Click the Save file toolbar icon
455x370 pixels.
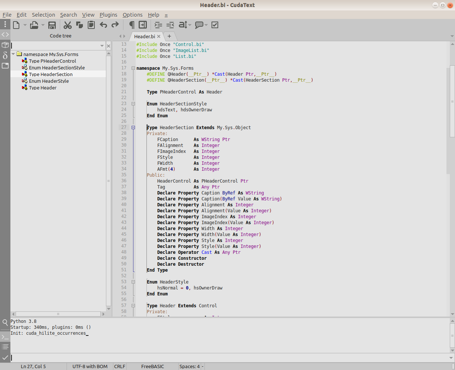tap(52, 25)
